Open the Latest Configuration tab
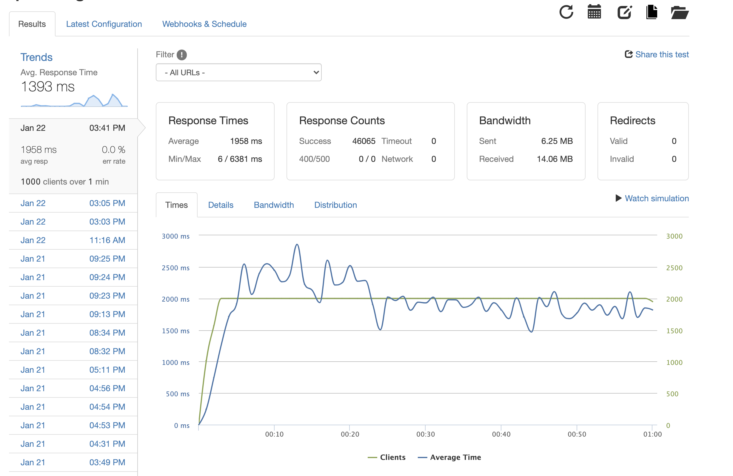The height and width of the screenshot is (476, 733). (x=104, y=24)
